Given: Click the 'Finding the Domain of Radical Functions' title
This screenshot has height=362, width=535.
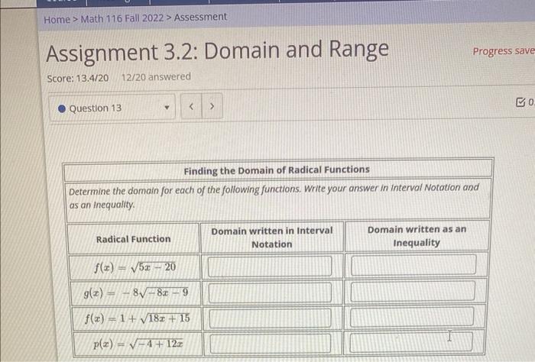Looking at the screenshot, I should pos(277,170).
